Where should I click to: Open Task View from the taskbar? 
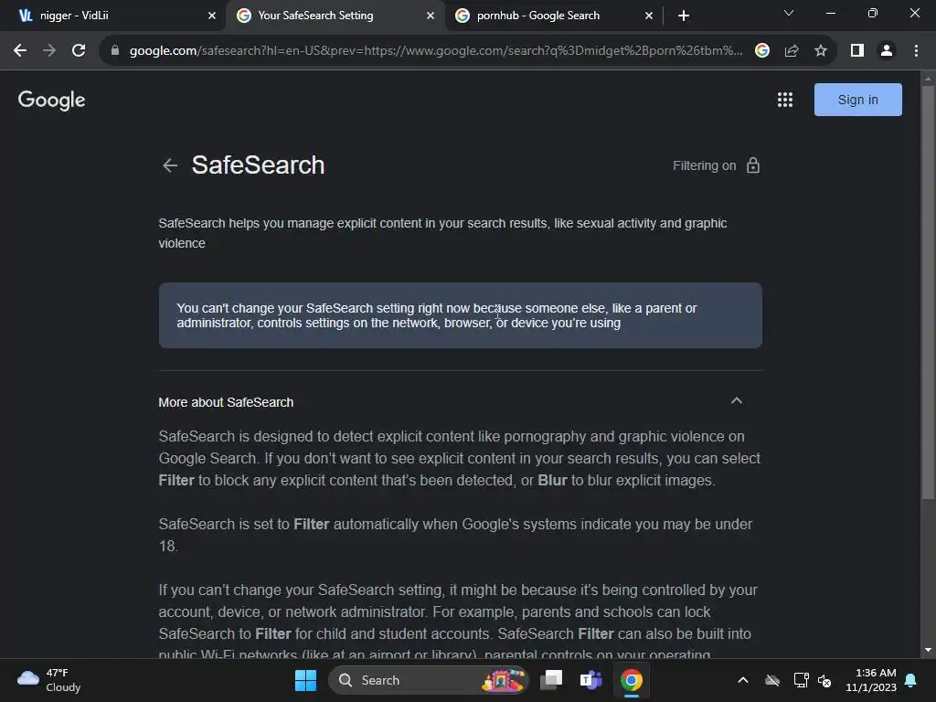[551, 680]
